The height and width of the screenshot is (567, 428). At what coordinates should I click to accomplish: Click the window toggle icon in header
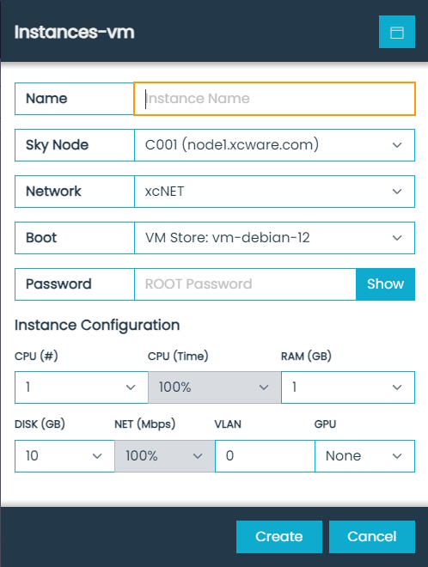point(396,32)
